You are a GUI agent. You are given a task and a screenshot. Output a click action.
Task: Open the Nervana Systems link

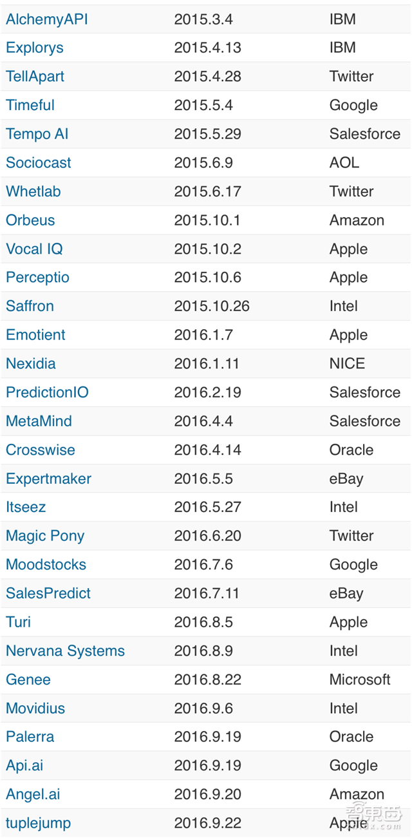click(66, 651)
